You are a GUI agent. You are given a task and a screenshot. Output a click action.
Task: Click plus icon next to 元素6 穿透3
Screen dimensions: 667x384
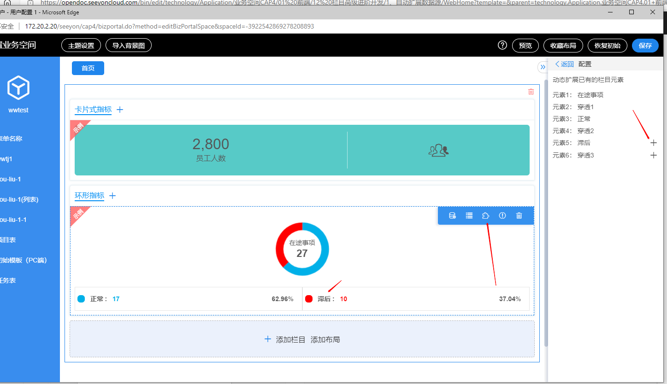(653, 155)
